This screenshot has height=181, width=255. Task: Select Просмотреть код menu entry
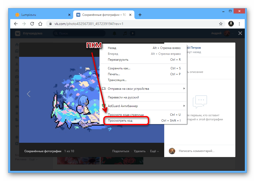tap(143, 121)
